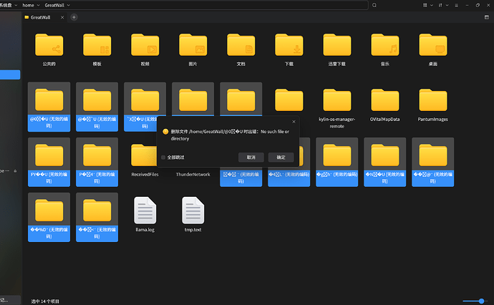Click the search icon in the address bar
This screenshot has width=494, height=305.
tap(374, 5)
